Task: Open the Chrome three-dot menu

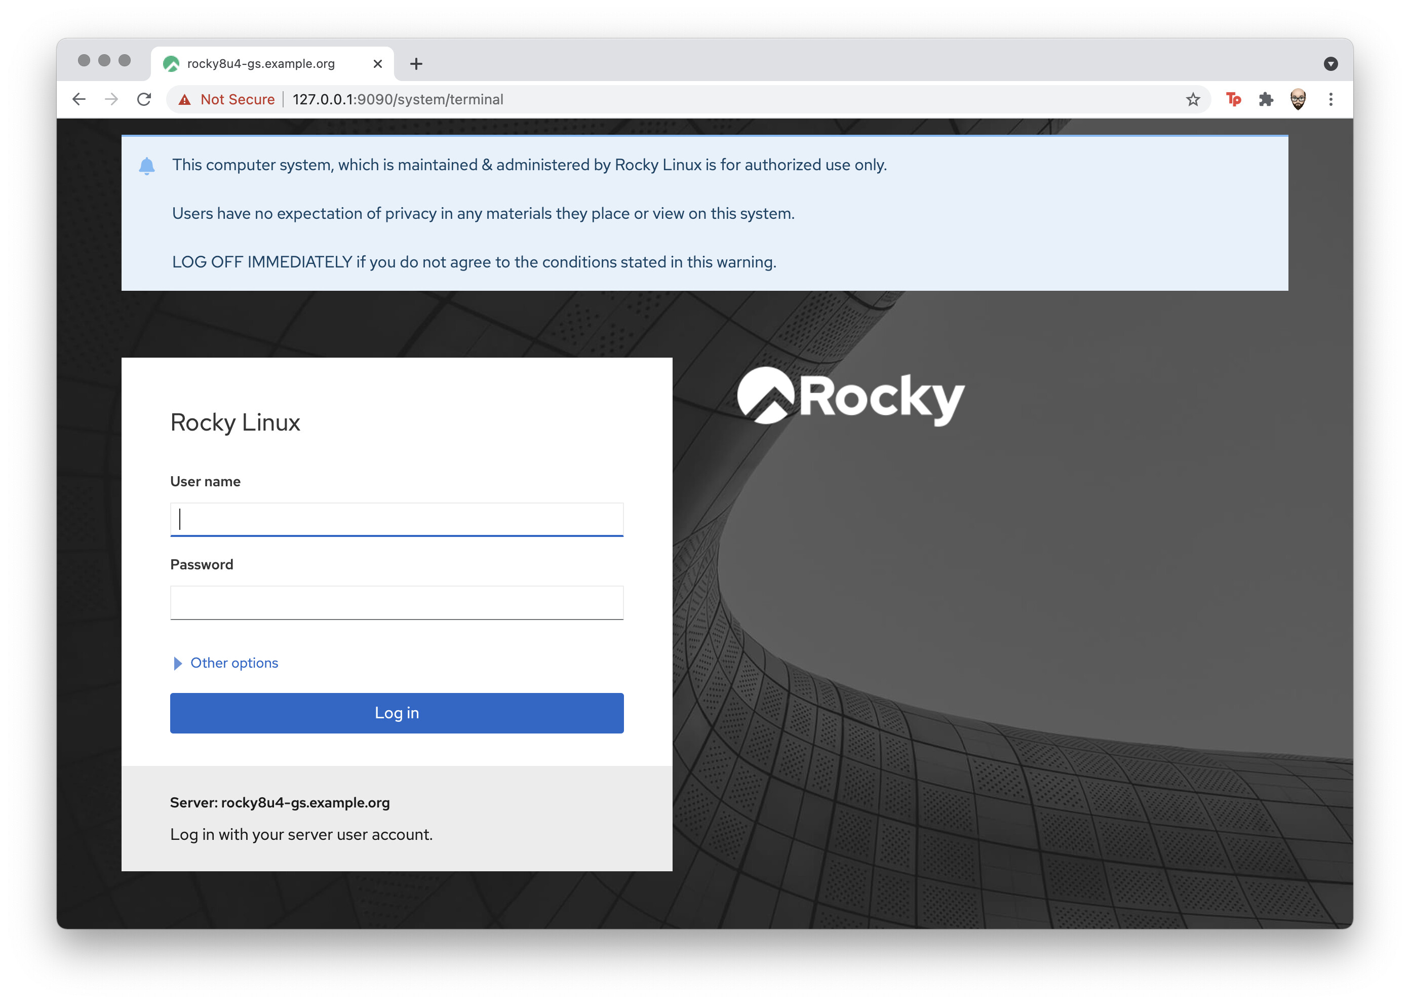Action: tap(1330, 99)
